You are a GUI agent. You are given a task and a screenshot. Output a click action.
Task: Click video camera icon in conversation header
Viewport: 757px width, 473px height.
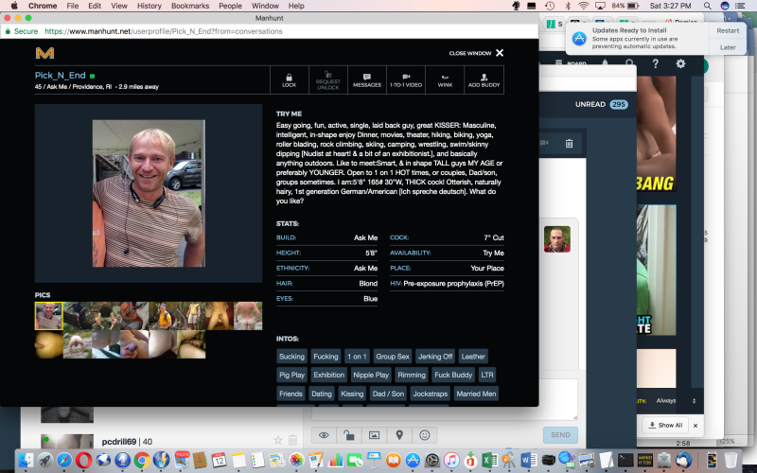(545, 143)
